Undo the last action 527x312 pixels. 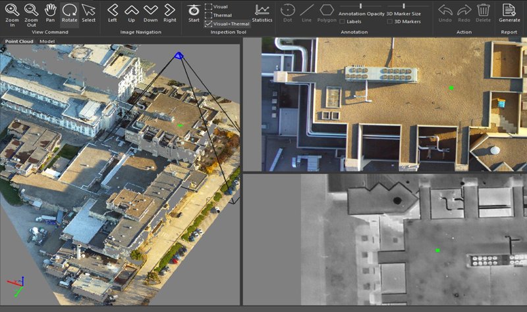tap(445, 13)
